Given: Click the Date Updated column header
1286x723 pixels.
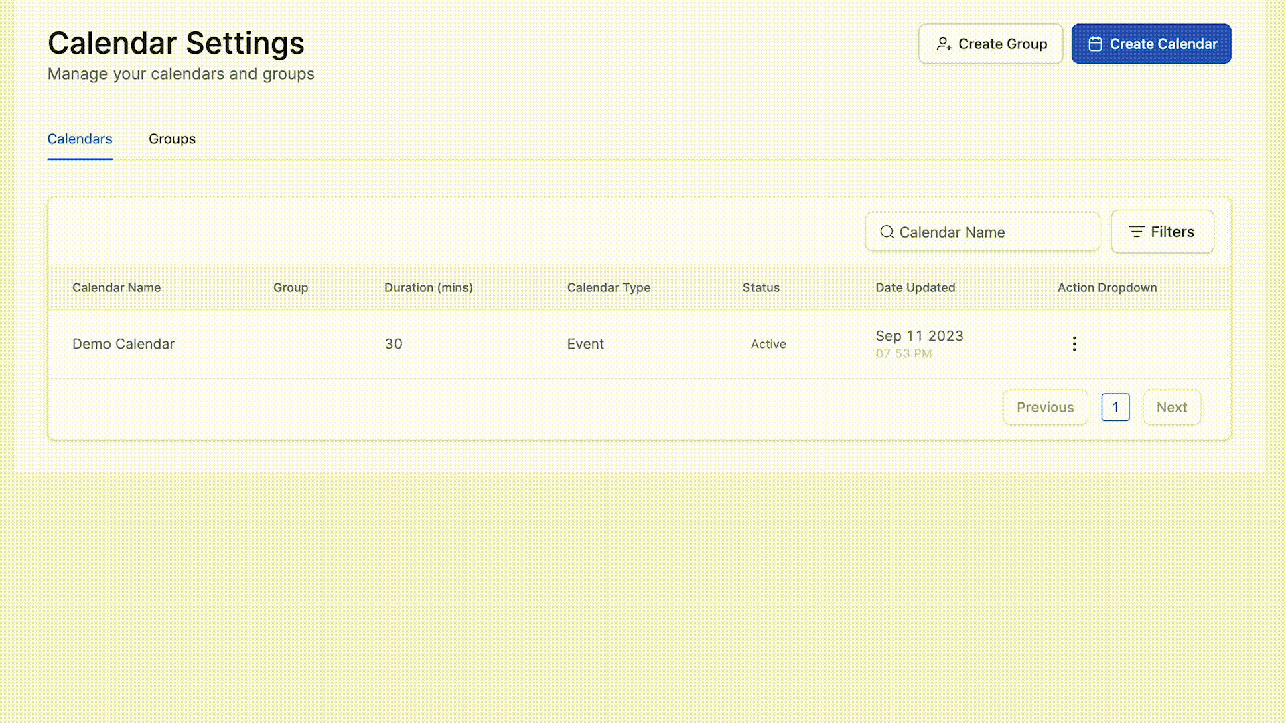Looking at the screenshot, I should click(x=915, y=287).
